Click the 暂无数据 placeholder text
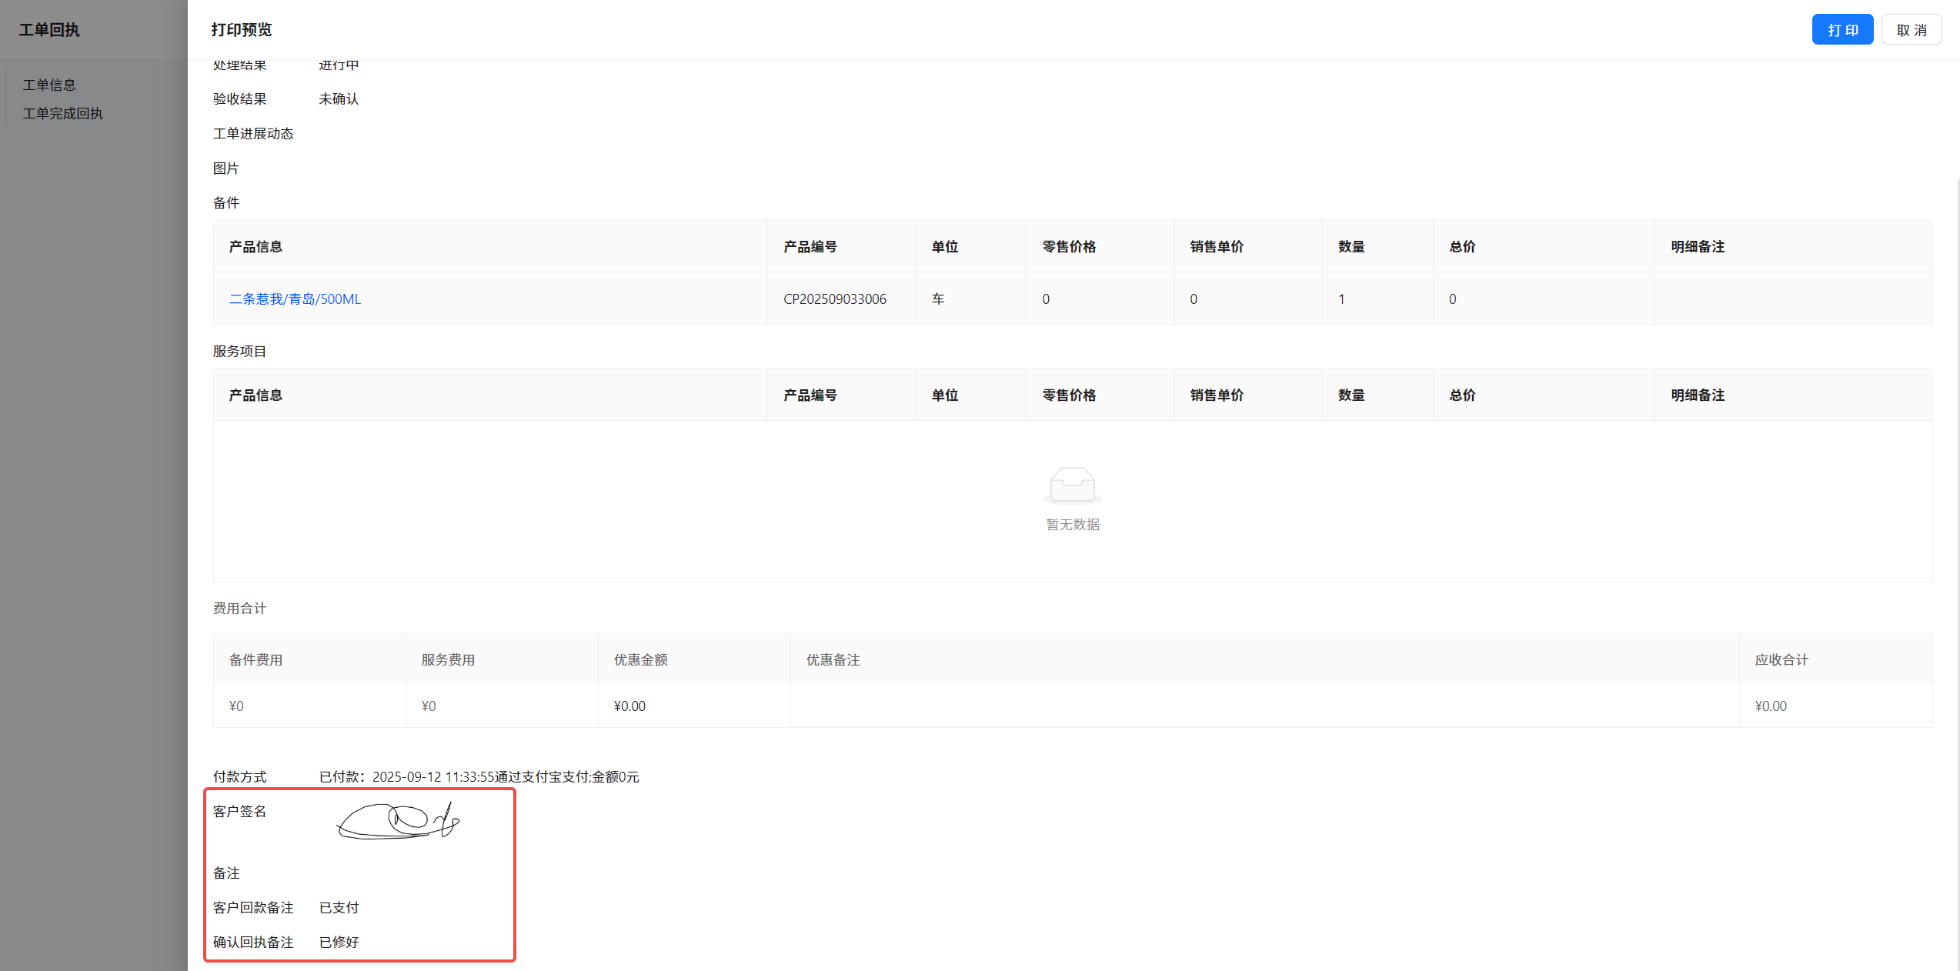 [x=1072, y=525]
